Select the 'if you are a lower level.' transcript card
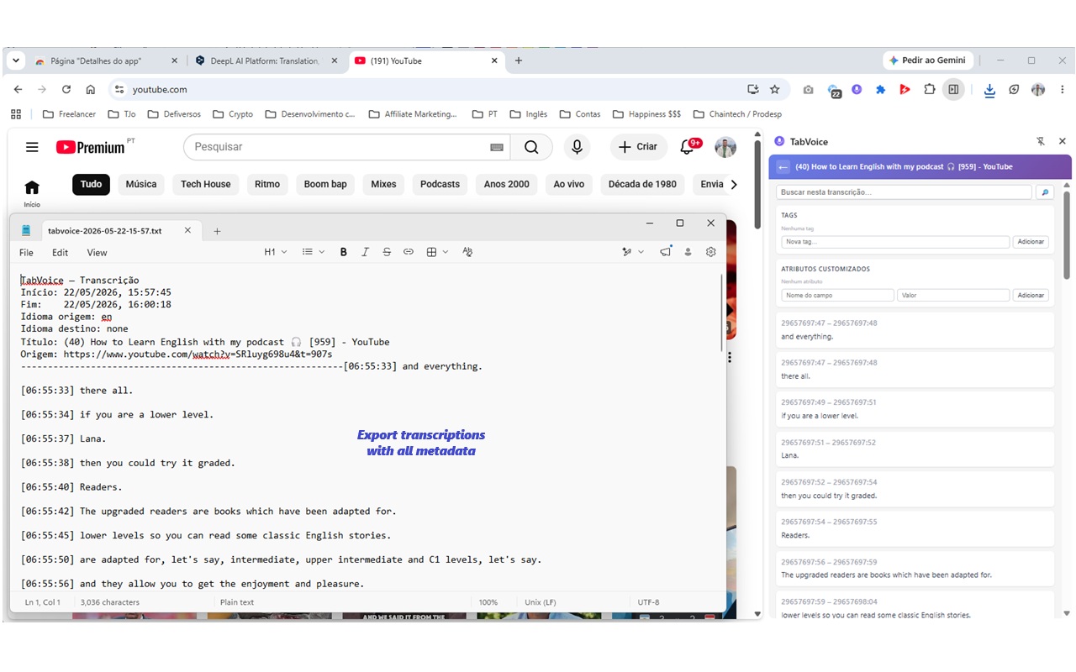The width and height of the screenshot is (1076, 672). (915, 409)
